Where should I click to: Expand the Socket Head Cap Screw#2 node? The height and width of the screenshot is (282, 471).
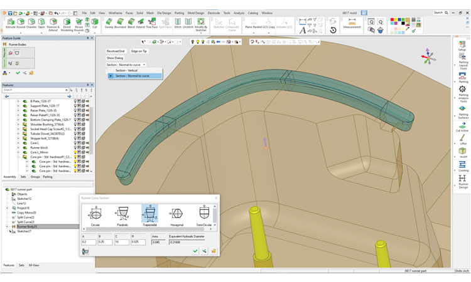click(18, 129)
